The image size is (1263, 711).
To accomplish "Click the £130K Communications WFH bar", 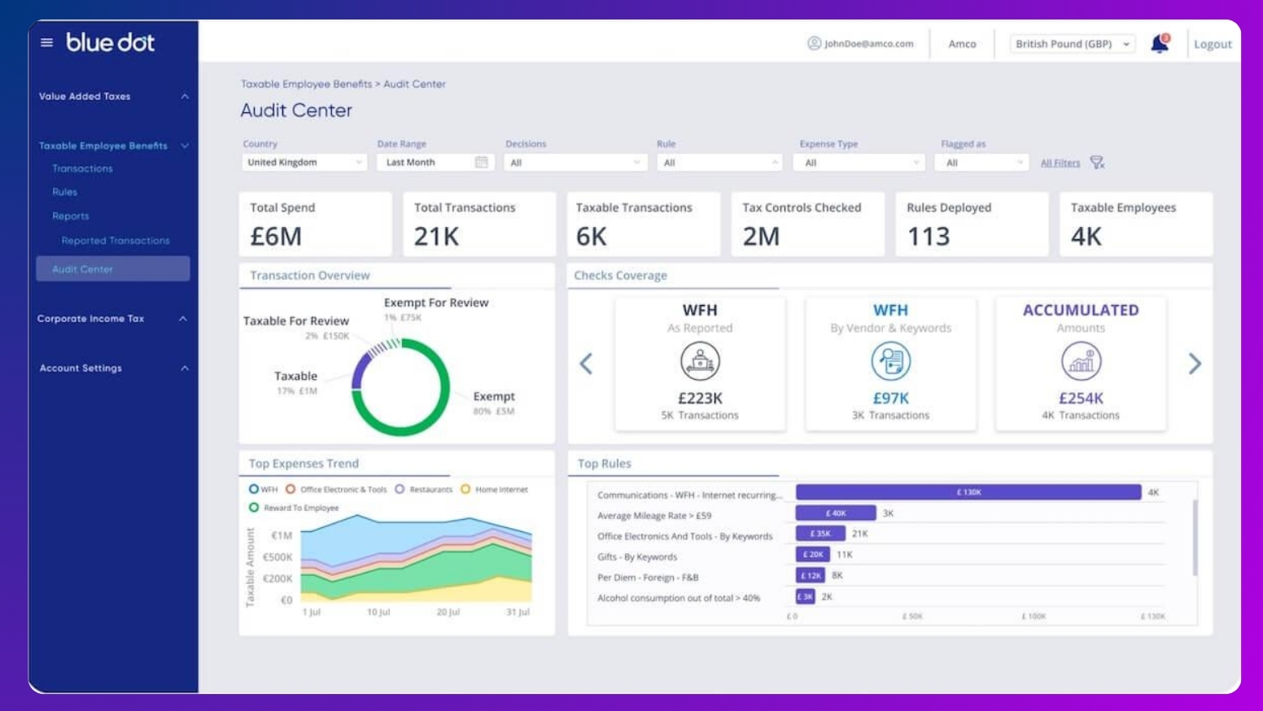I will tap(968, 492).
